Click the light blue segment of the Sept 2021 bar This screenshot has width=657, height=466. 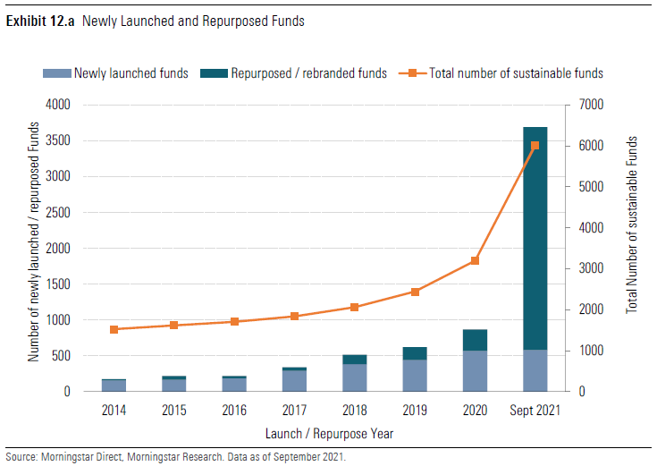[535, 370]
